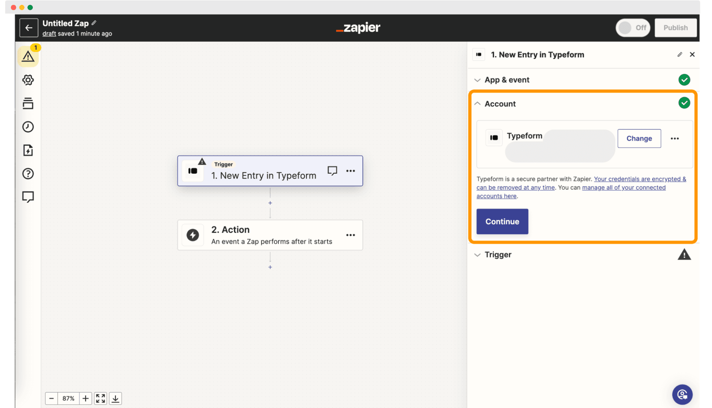
Task: Open notes via speech bubble sidebar icon
Action: (28, 197)
